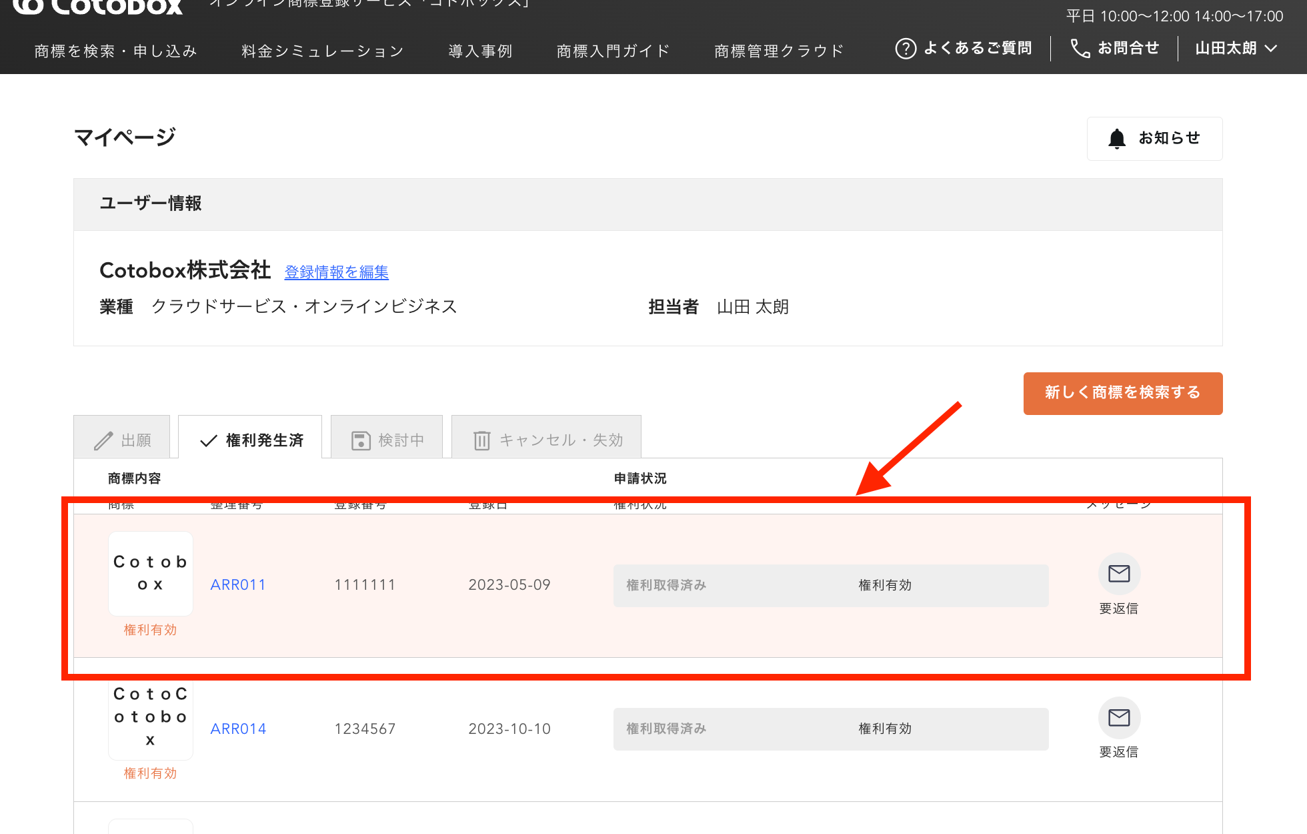This screenshot has height=834, width=1307.
Task: Open the mail icon for ARR011 row
Action: point(1119,574)
